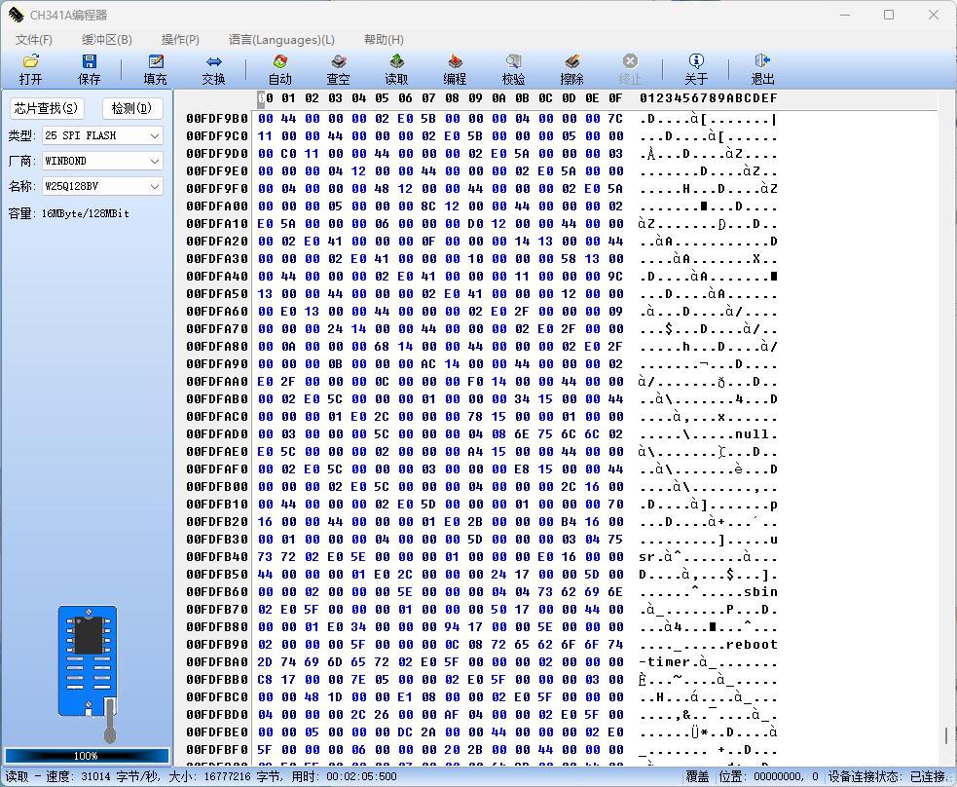This screenshot has width=957, height=787.
Task: Click the 查空 (Blank check) icon
Action: tap(338, 61)
